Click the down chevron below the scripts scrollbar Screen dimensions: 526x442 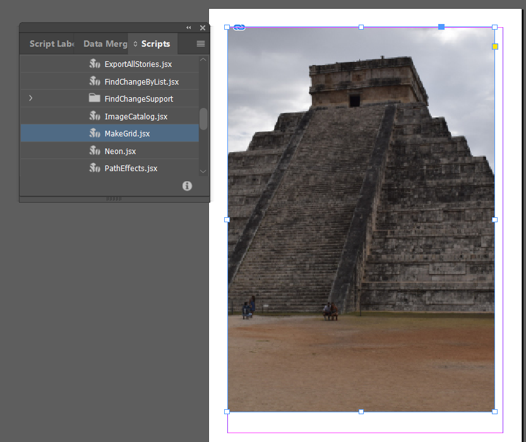(x=203, y=171)
